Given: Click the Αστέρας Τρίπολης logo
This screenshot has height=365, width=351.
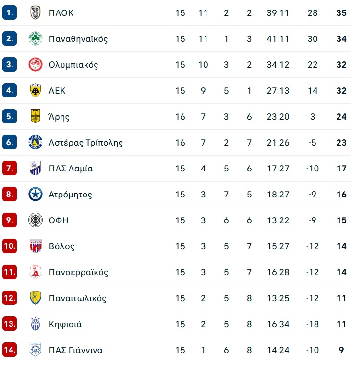Looking at the screenshot, I should 36,142.
